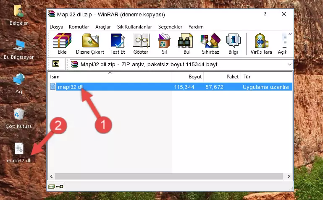Screen dimensions: 323x200
Task: Click the archive address bar text
Action: (149, 65)
